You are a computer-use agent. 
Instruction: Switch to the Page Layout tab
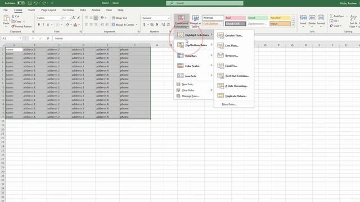[x=49, y=10]
